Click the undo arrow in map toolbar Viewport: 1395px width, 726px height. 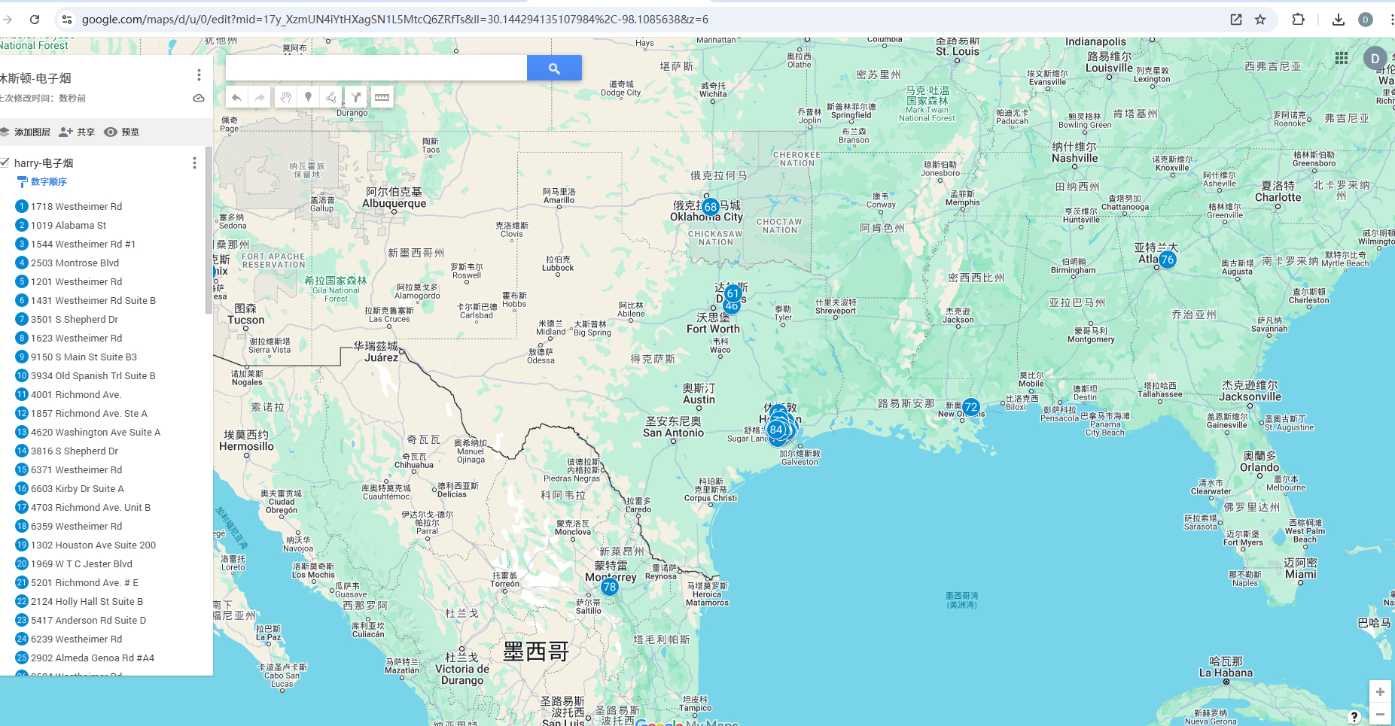click(236, 97)
